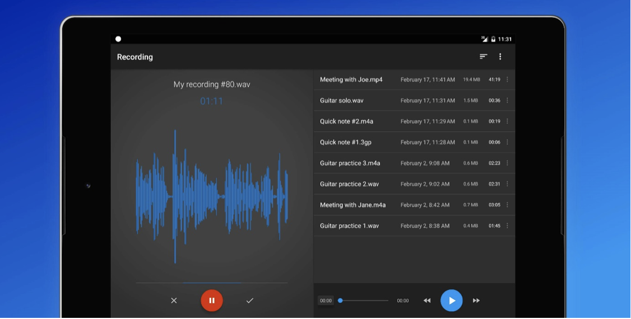
Task: Select Guitar practice 1.wav recording
Action: pyautogui.click(x=414, y=226)
